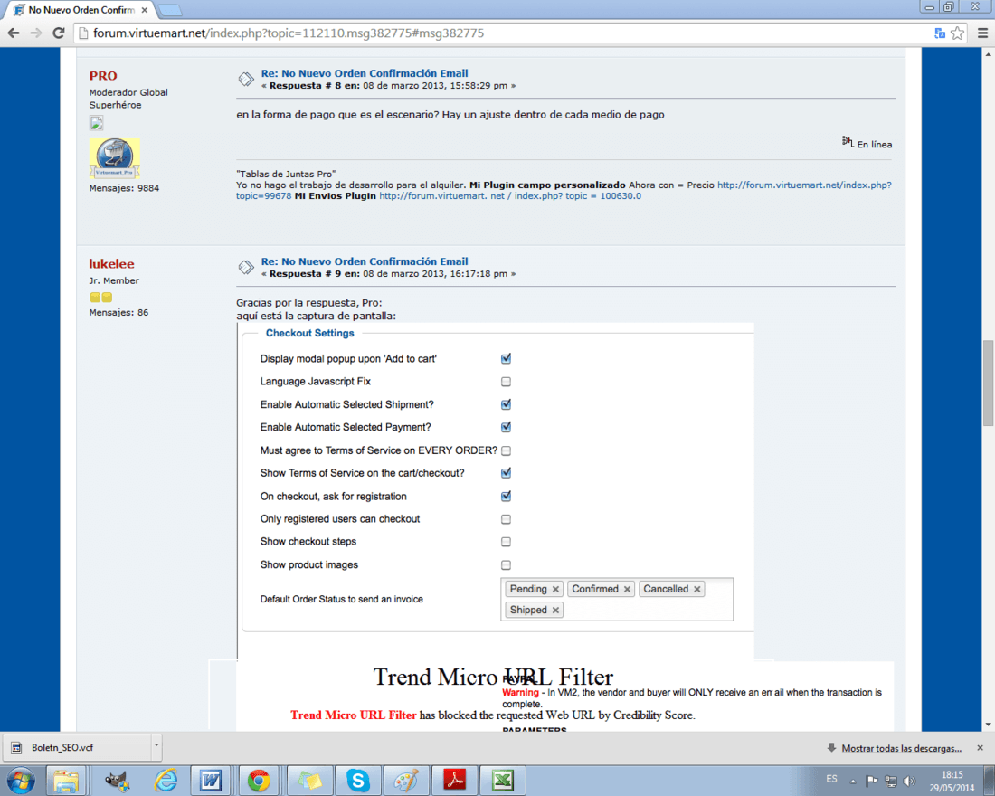Open a new browser tab
Image resolution: width=995 pixels, height=796 pixels.
point(169,10)
